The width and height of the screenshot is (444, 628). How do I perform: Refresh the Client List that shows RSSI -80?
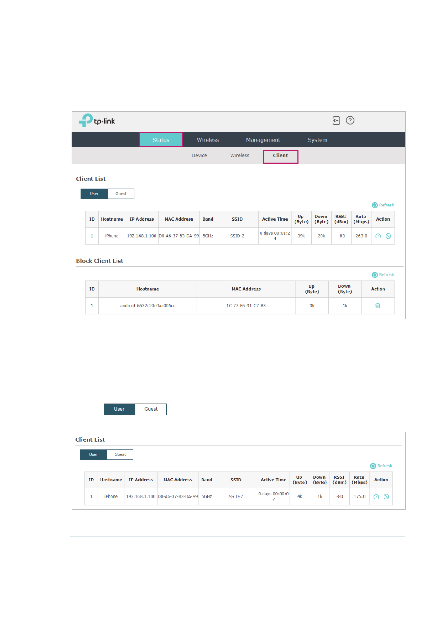[381, 466]
